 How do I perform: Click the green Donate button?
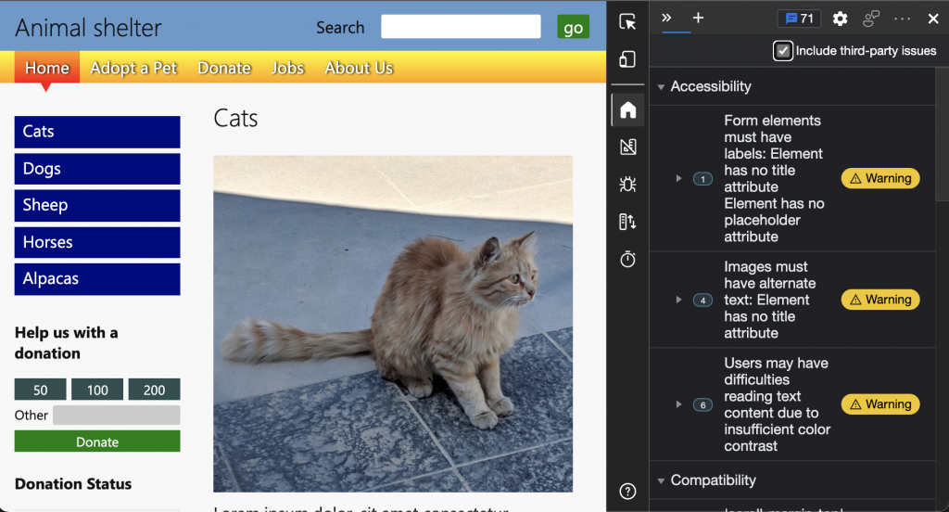(97, 442)
